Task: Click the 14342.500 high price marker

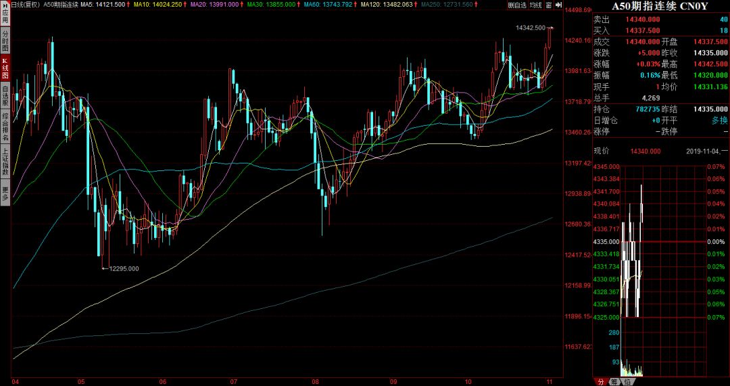Action: [530, 28]
